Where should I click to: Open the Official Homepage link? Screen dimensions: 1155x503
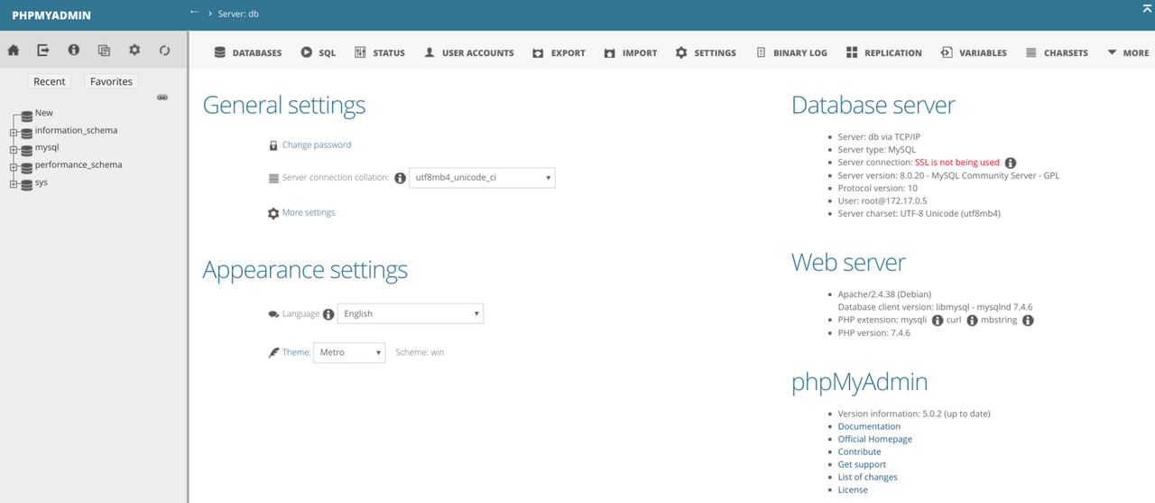[875, 439]
